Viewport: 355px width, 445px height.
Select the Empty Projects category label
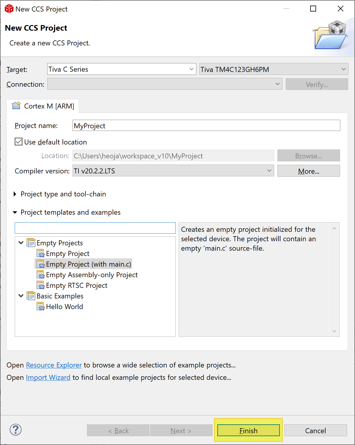[60, 243]
